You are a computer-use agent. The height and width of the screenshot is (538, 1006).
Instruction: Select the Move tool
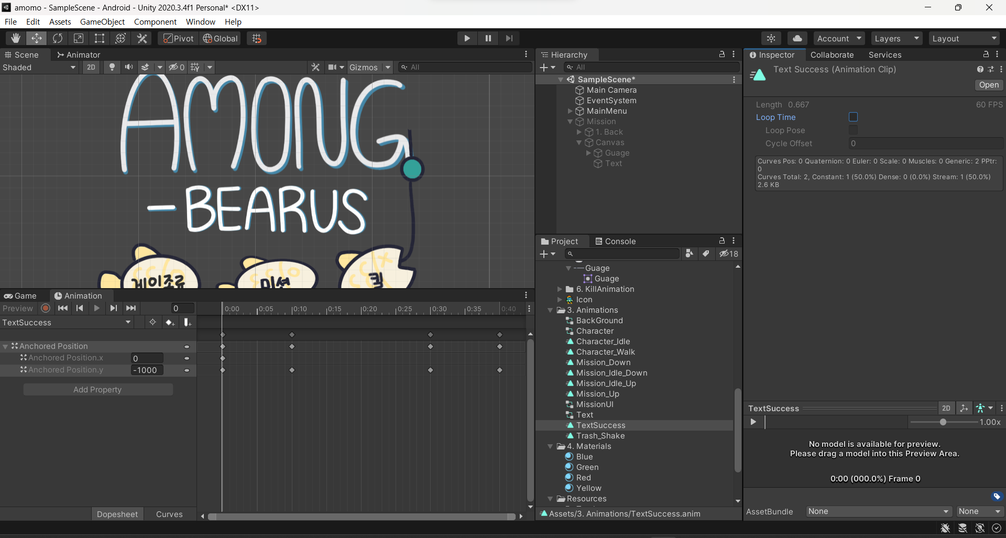pyautogui.click(x=37, y=38)
